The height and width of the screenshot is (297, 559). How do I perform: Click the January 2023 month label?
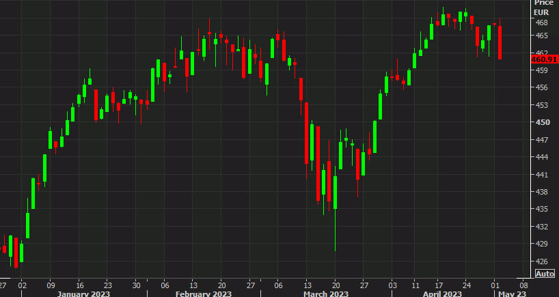[x=84, y=294]
